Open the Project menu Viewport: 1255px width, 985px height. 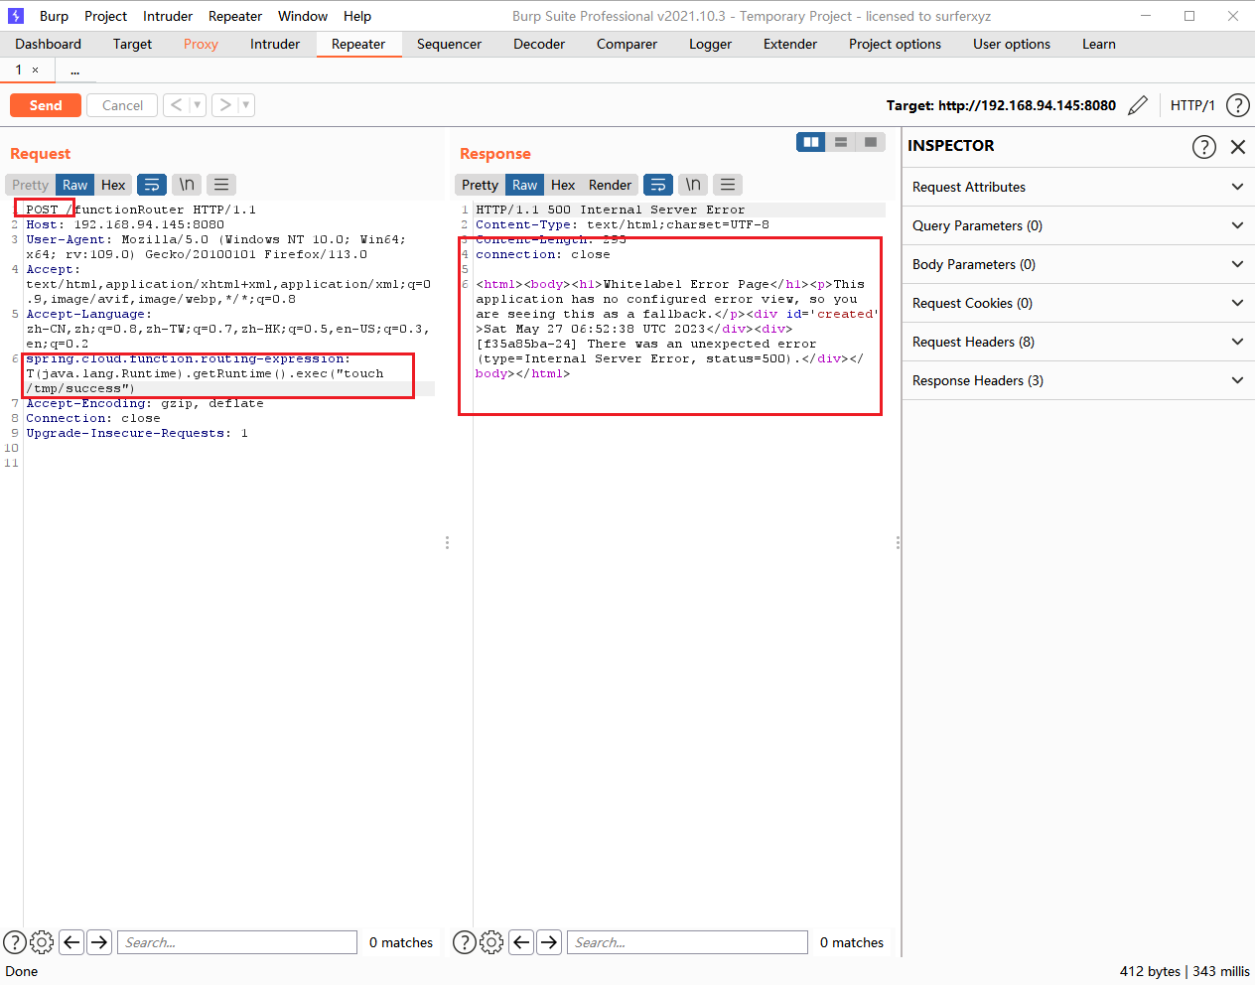[x=105, y=16]
